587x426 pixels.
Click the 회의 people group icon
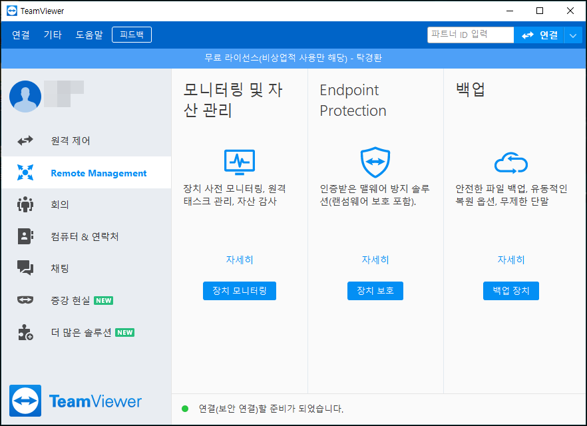click(x=25, y=204)
